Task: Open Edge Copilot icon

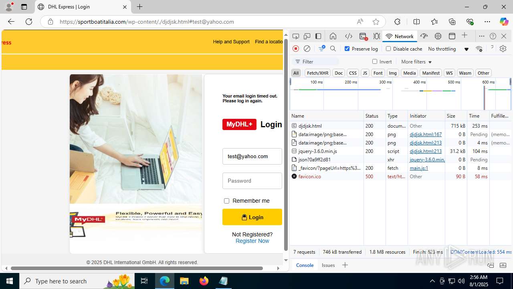Action: (x=504, y=22)
